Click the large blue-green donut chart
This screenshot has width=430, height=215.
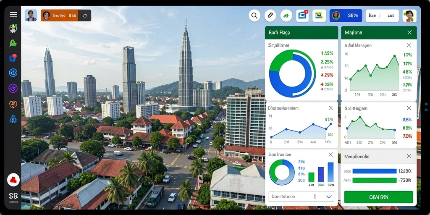(x=292, y=73)
